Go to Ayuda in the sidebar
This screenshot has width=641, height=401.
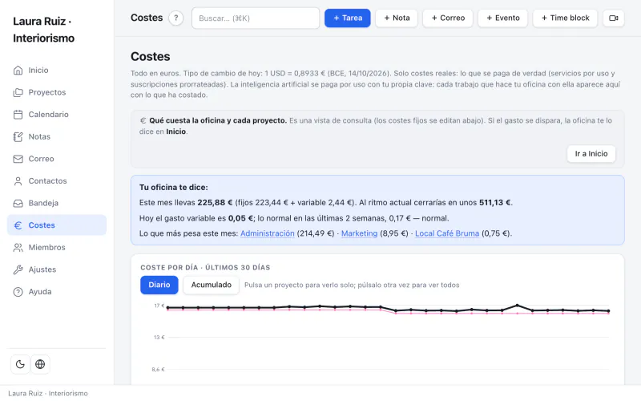click(57, 292)
